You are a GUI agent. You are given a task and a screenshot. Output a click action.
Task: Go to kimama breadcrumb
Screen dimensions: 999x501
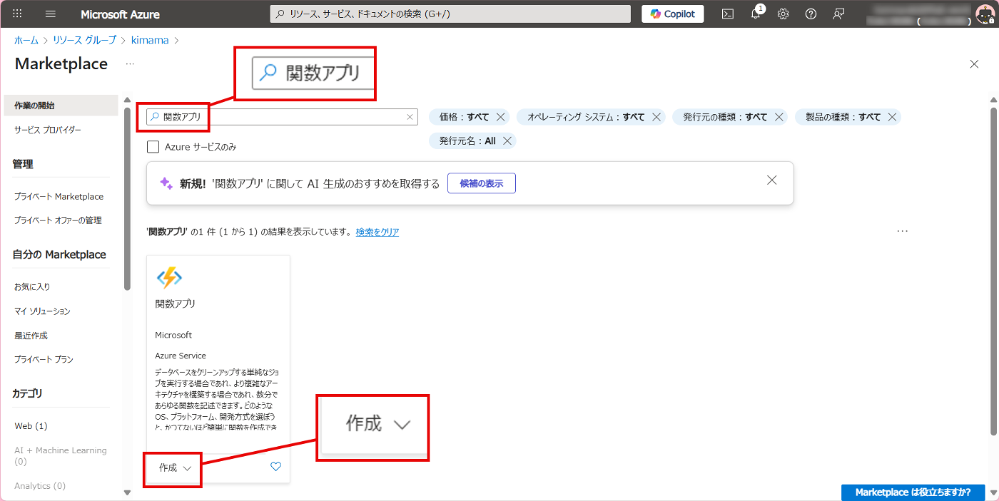(150, 40)
